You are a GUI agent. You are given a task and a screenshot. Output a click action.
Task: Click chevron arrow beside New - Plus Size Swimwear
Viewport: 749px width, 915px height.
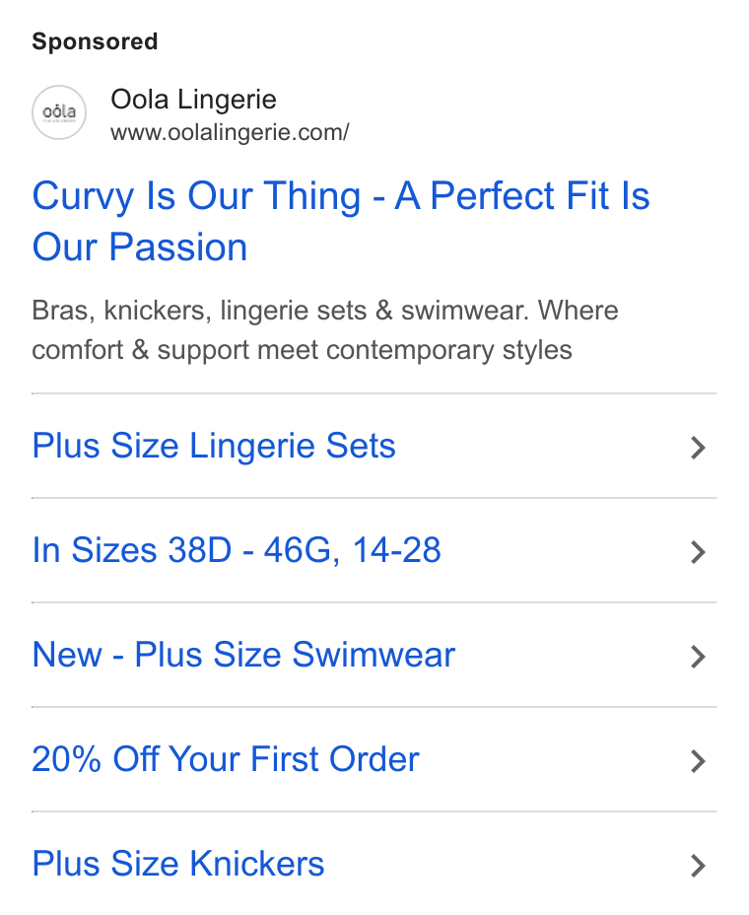tap(698, 657)
